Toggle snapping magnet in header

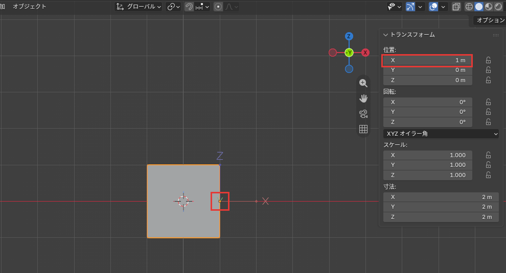tap(189, 7)
